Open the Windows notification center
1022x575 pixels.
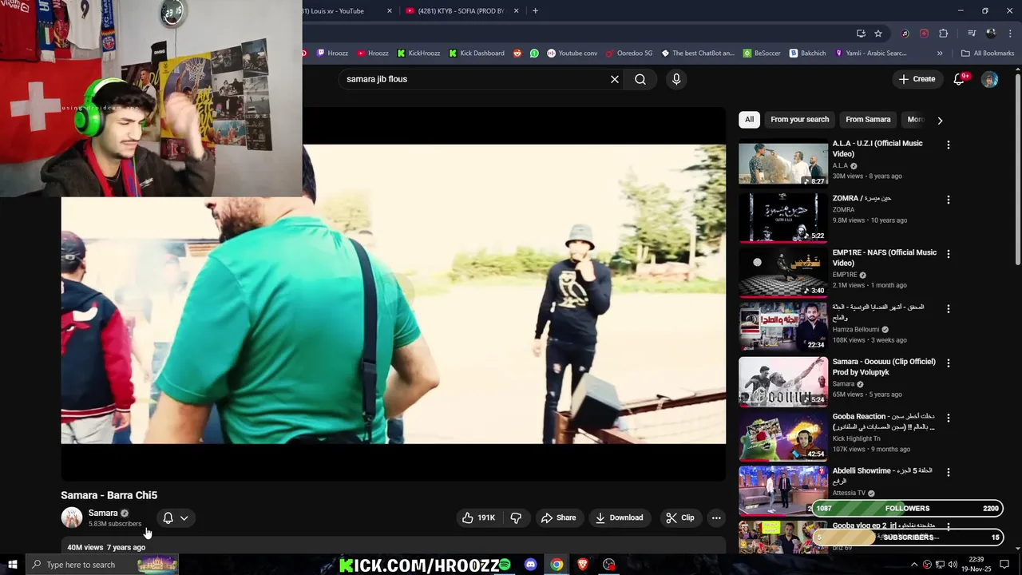coord(1004,565)
